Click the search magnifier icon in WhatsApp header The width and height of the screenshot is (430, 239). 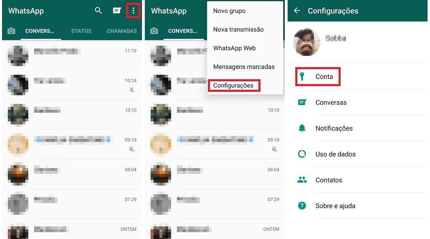tap(98, 11)
